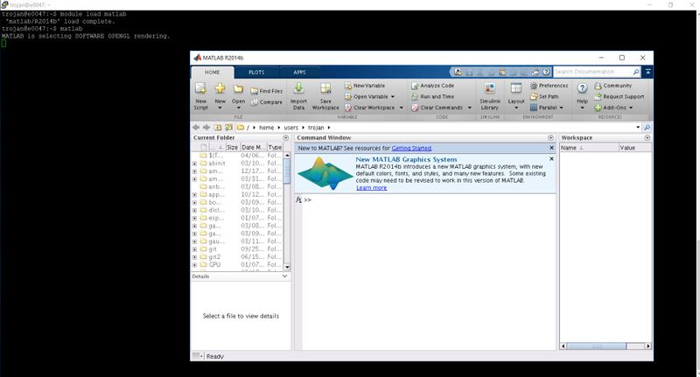Select the anb... folder row
Screen dimensions: 700x377
(x=237, y=187)
